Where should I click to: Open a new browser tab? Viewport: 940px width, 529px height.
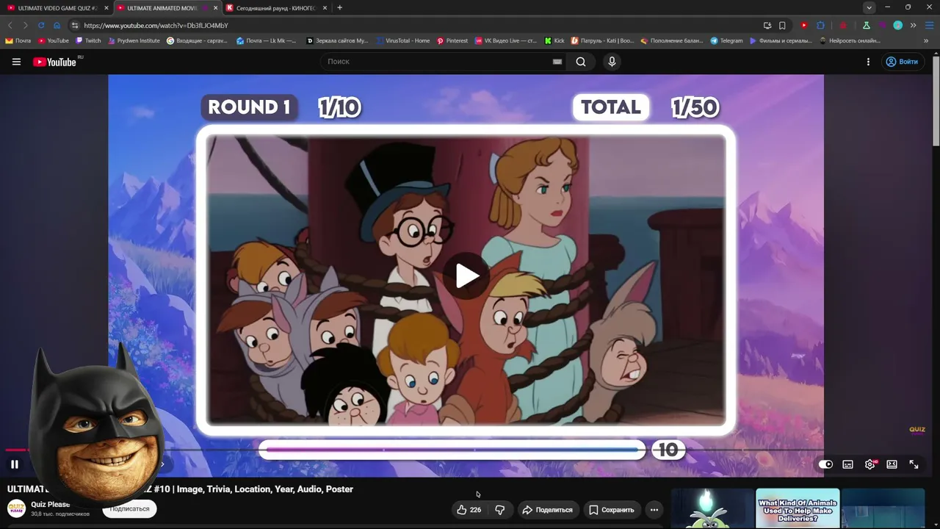pyautogui.click(x=339, y=8)
